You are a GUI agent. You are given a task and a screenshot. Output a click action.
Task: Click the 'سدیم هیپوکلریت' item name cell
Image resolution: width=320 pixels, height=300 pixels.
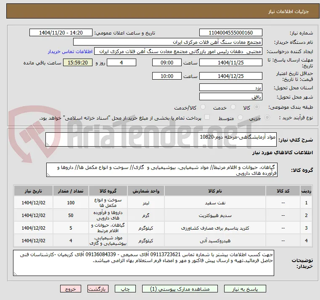pyautogui.click(x=215, y=215)
